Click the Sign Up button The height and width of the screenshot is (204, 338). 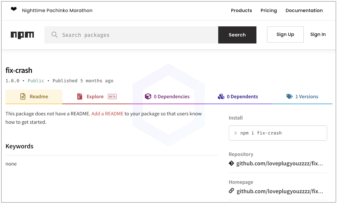point(285,34)
